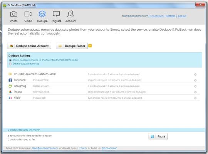The height and width of the screenshot is (154, 208).
Task: Click Picasa service name
Action: 18,92
